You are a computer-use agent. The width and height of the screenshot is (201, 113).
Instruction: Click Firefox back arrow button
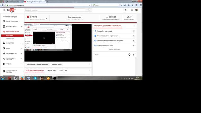2,5
